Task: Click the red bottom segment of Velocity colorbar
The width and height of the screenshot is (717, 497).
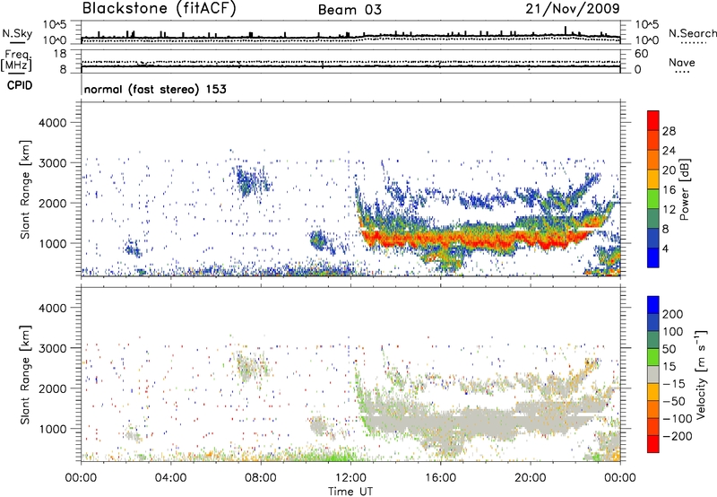Action: pos(653,444)
